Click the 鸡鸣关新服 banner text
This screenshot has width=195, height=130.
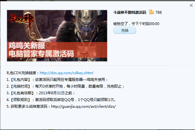coord(27,46)
